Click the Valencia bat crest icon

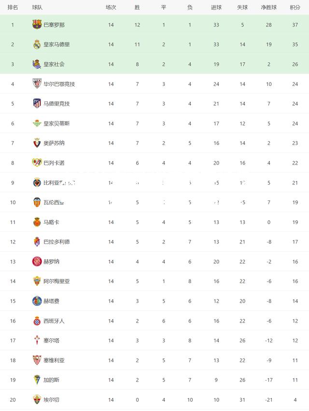[x=37, y=202]
